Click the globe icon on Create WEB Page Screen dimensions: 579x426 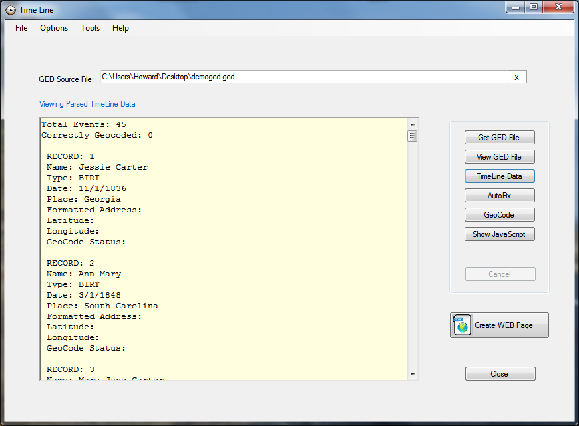click(461, 325)
